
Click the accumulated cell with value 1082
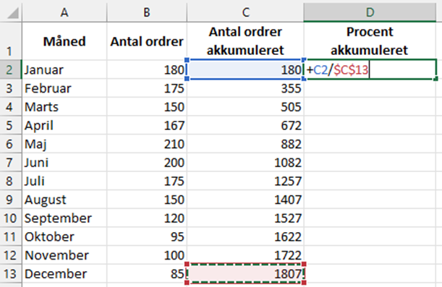click(x=245, y=163)
